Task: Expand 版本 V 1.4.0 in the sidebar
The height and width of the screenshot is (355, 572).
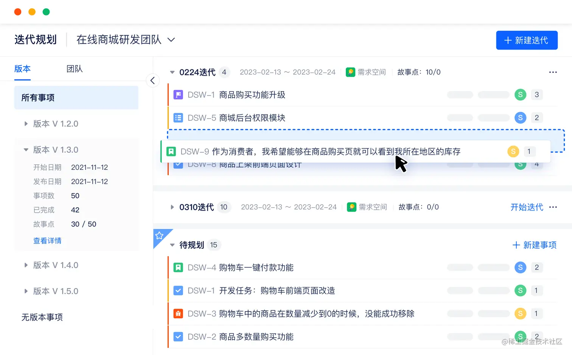Action: coord(26,265)
